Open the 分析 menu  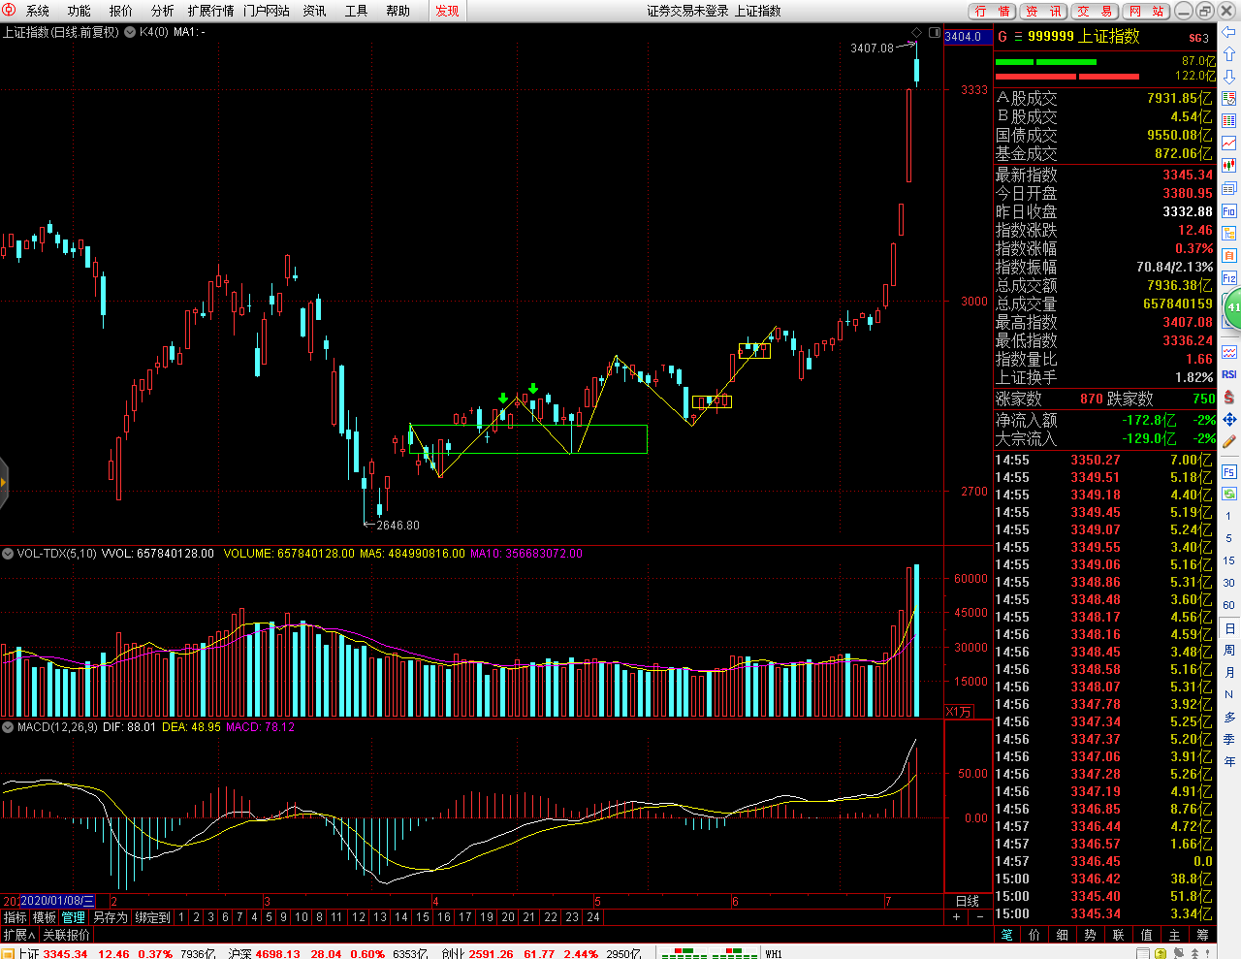coord(163,11)
